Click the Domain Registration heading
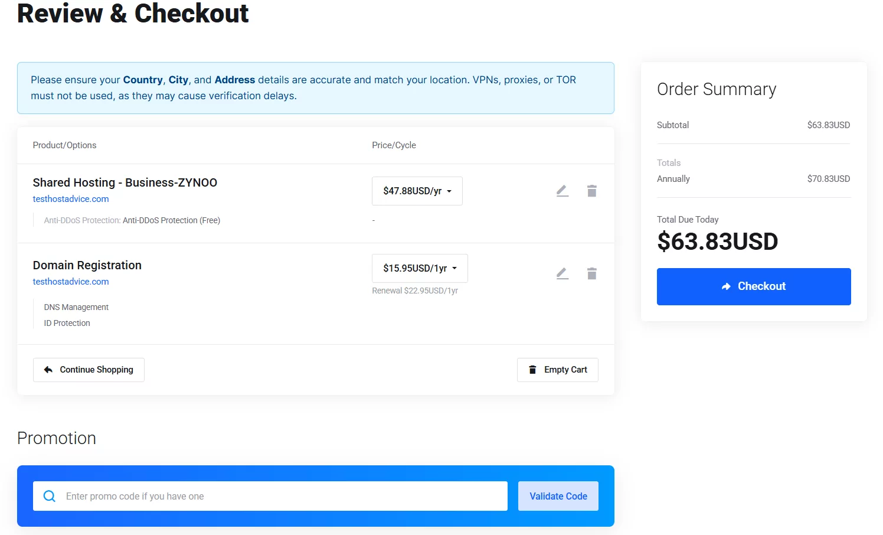 coord(87,265)
